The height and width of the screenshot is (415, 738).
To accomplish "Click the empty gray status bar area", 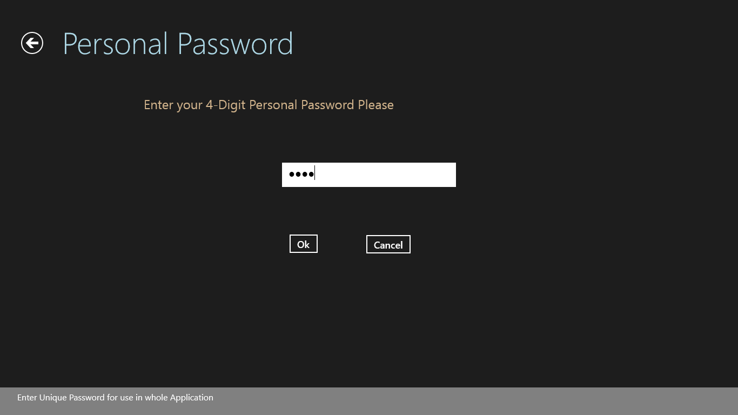I will tap(475, 401).
